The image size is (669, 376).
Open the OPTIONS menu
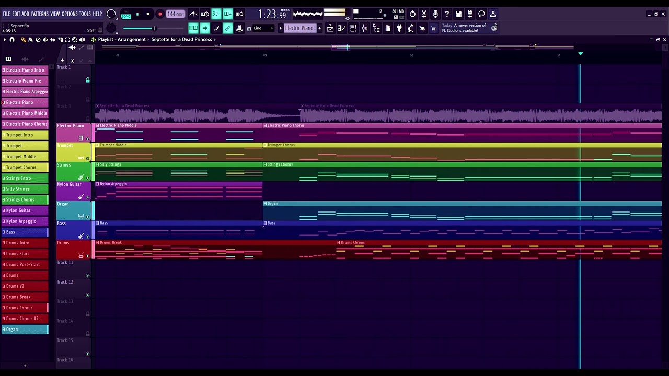pos(70,14)
